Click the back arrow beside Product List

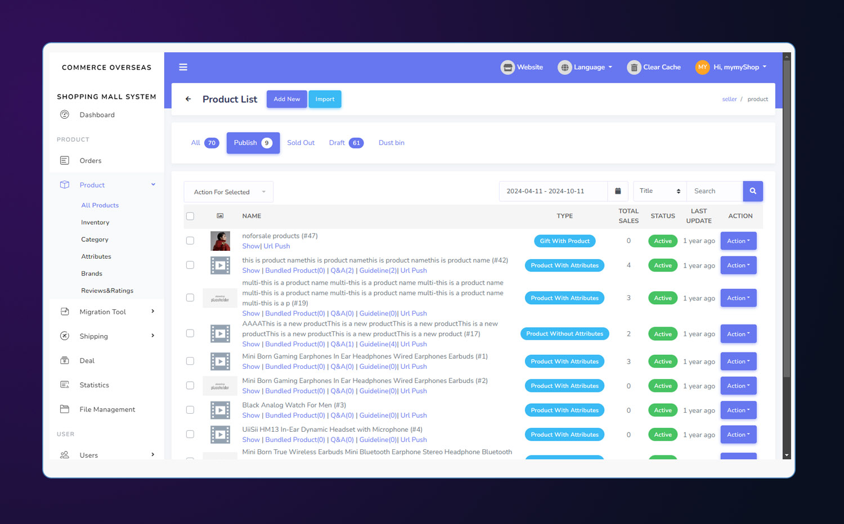[188, 99]
